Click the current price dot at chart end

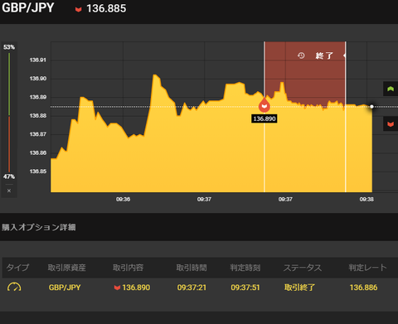pyautogui.click(x=371, y=107)
